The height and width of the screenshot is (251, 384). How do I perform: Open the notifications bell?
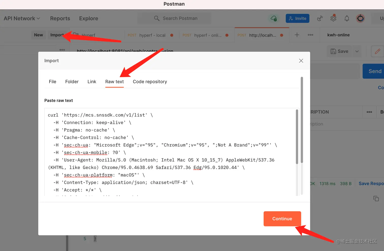tap(347, 18)
